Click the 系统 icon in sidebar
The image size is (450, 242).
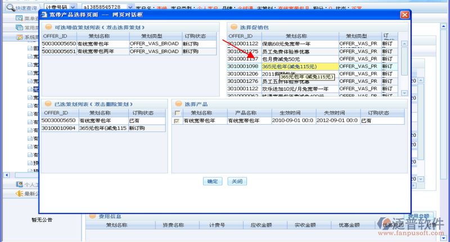[19, 37]
